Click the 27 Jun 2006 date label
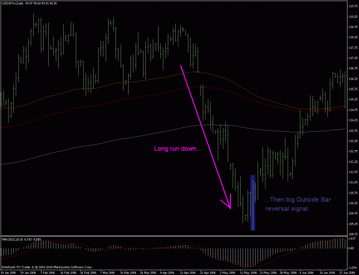 click(347, 273)
